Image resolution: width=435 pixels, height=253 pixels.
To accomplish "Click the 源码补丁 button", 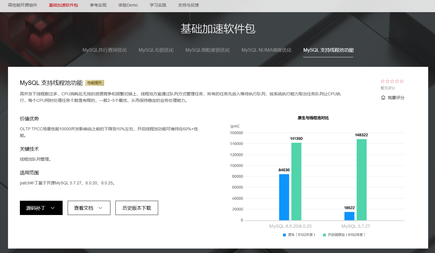I will (41, 208).
